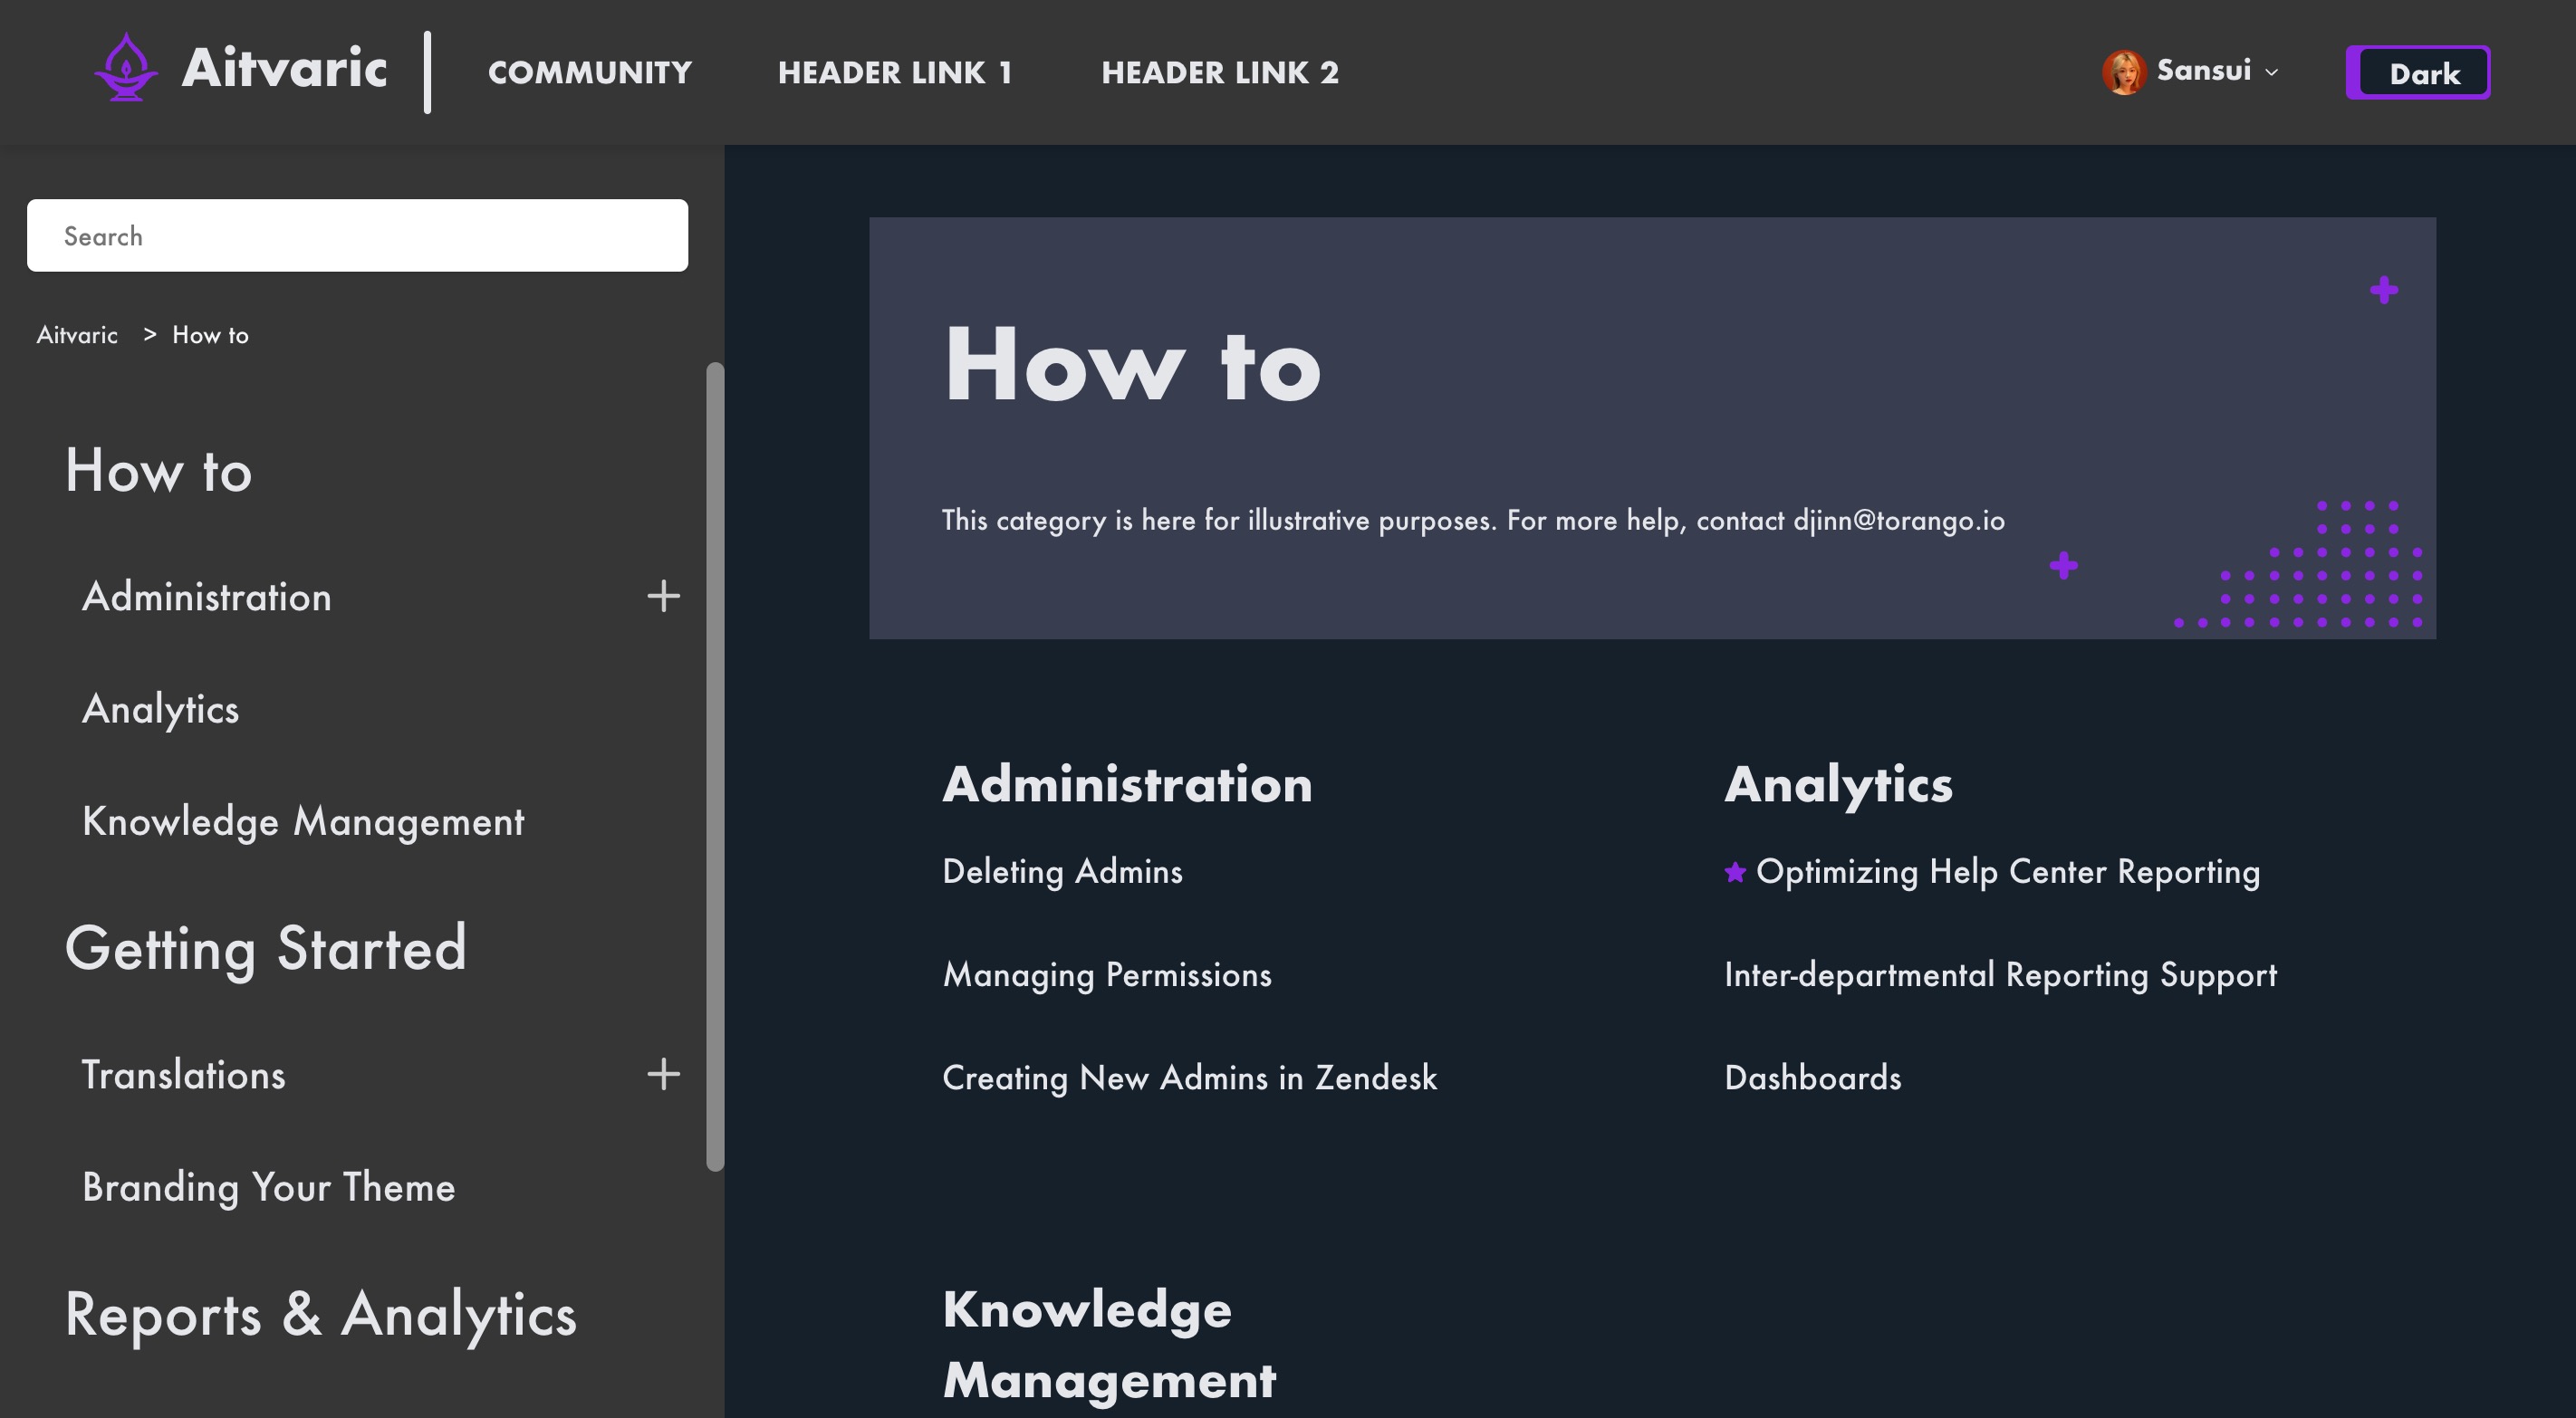Select Knowledge Management in the sidebar

[x=303, y=822]
